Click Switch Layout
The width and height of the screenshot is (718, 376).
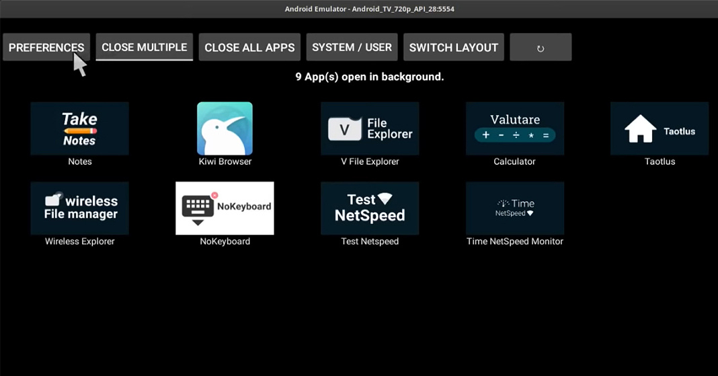453,47
